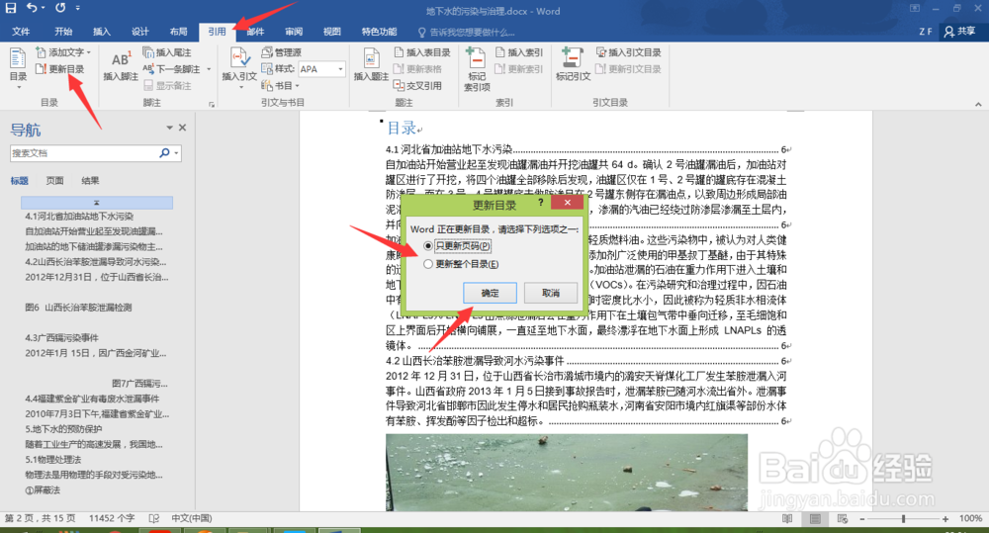Image resolution: width=989 pixels, height=533 pixels.
Task: Go to heading 5.1物理处理法
Action: 53,459
